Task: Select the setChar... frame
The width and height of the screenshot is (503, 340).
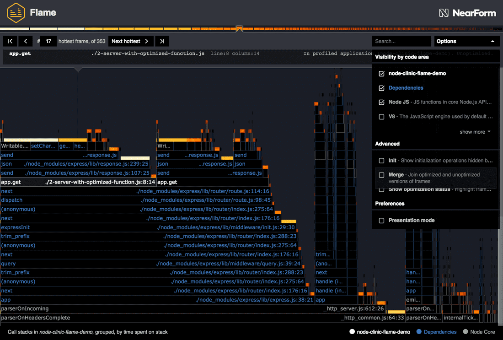Action: click(x=44, y=146)
